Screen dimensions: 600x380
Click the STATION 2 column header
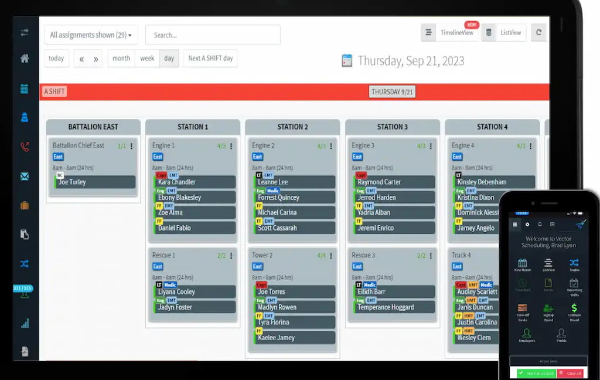click(292, 127)
